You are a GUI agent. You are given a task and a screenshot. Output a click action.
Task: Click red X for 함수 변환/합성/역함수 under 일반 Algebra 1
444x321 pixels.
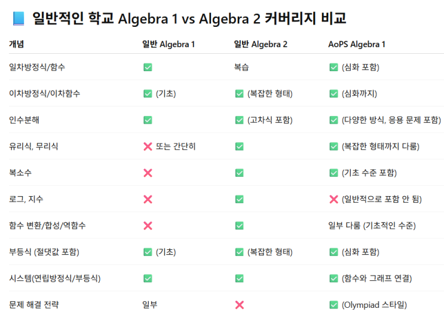click(x=148, y=226)
